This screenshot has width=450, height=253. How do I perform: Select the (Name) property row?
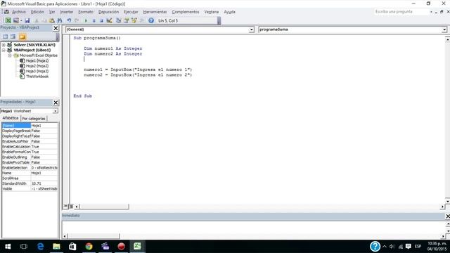coord(30,125)
